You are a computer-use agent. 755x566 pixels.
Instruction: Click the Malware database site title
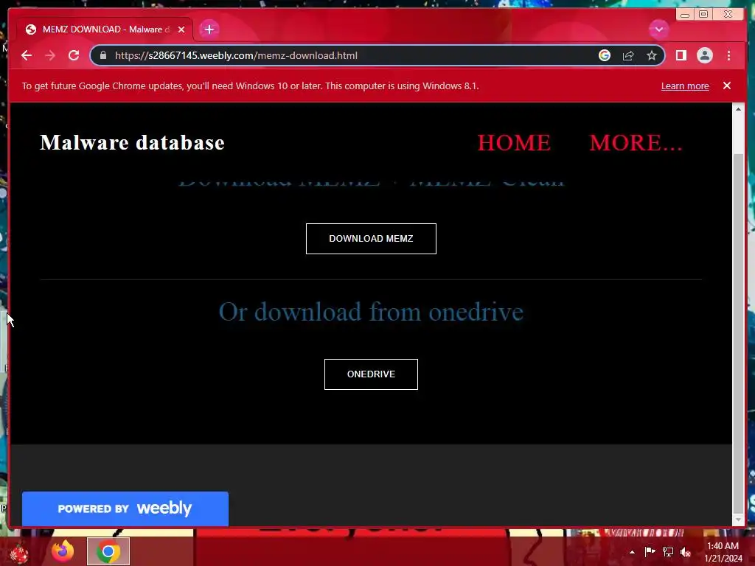[x=132, y=142]
